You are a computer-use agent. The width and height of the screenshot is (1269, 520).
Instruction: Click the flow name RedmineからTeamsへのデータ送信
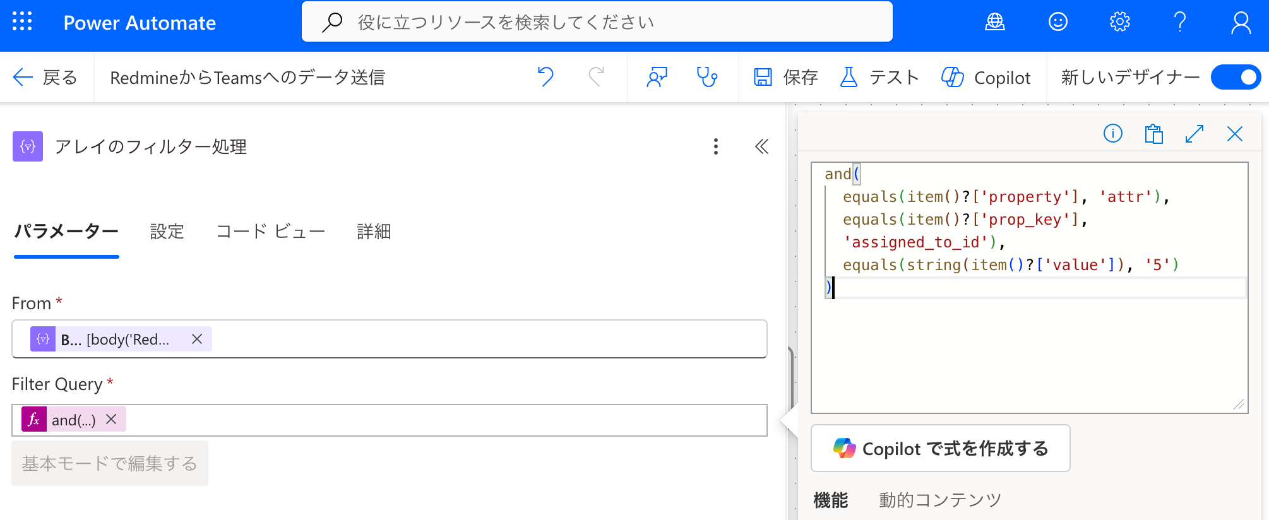click(247, 77)
